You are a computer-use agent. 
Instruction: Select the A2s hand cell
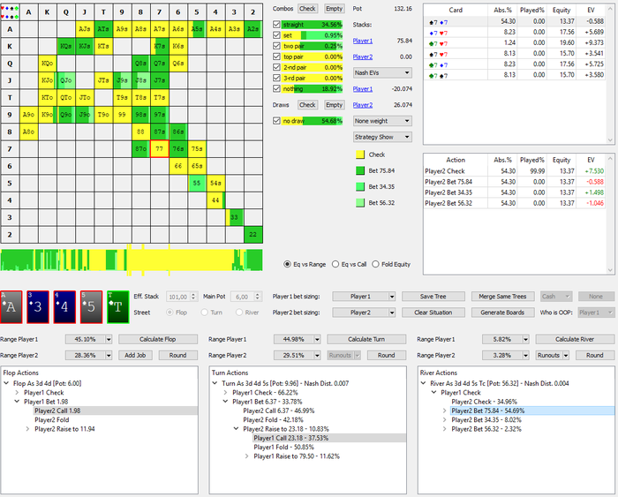point(253,29)
